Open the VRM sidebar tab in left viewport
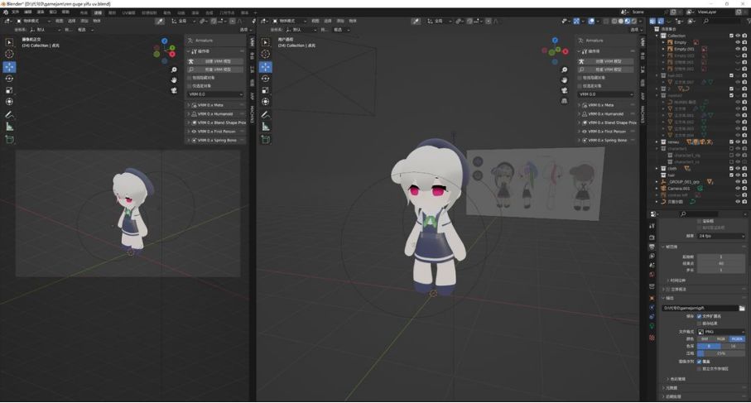This screenshot has height=403, width=751. [253, 41]
